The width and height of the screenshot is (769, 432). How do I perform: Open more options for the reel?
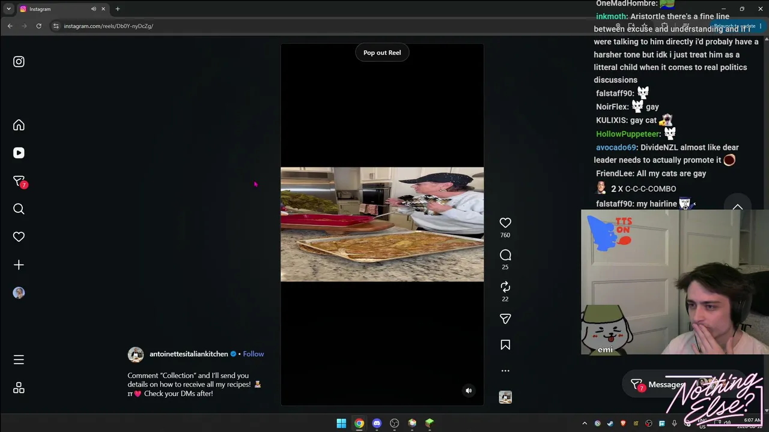tap(505, 371)
